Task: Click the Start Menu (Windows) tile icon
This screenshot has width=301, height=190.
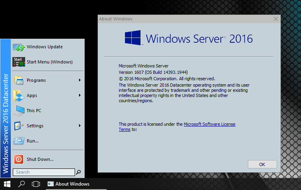Action: (19, 62)
